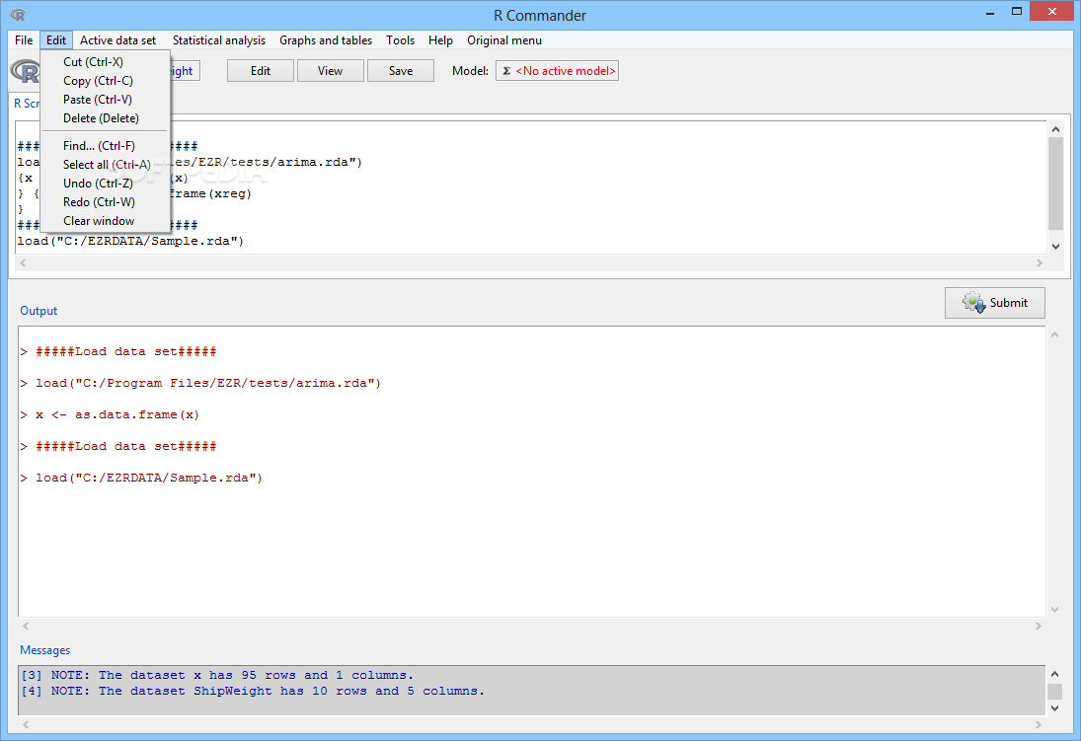Screen dimensions: 1081x741
Task: Click the sigma icon beside No active model
Action: 506,71
